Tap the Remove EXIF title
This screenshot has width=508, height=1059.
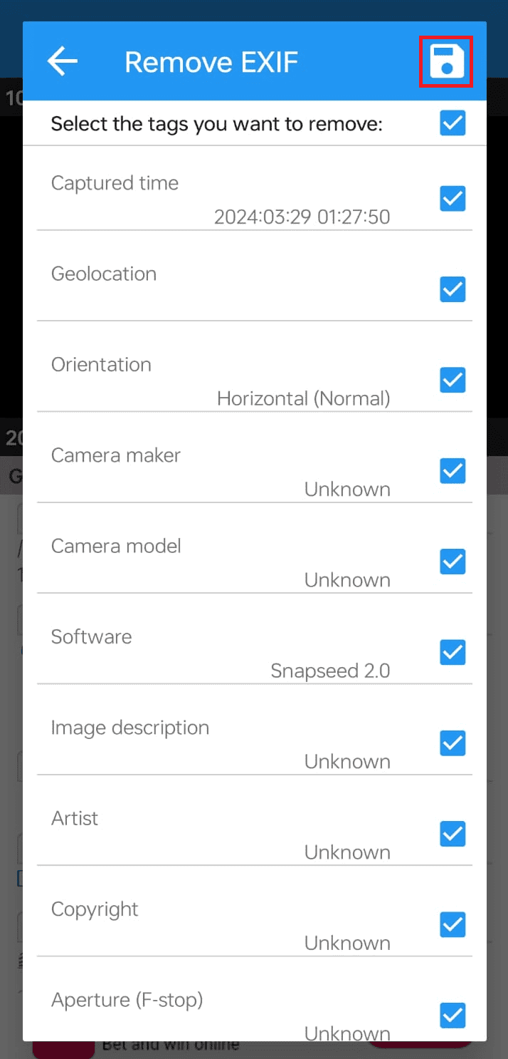(211, 63)
